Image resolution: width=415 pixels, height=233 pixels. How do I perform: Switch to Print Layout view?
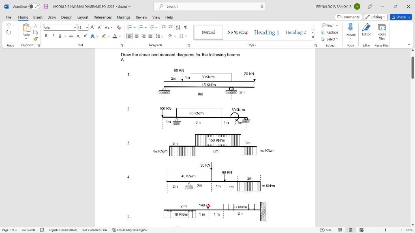click(351, 230)
